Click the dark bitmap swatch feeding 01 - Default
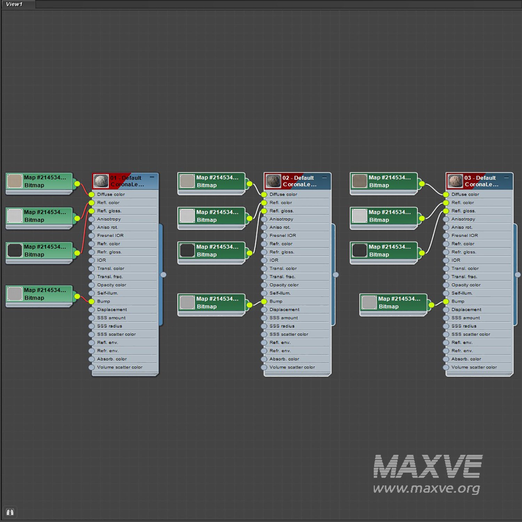Image resolution: width=522 pixels, height=522 pixels. pyautogui.click(x=15, y=251)
